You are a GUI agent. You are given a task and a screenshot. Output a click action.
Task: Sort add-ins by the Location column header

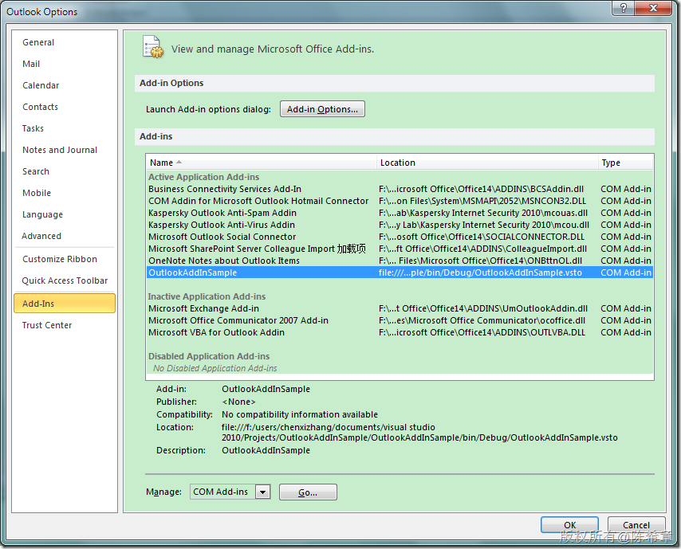pyautogui.click(x=487, y=163)
